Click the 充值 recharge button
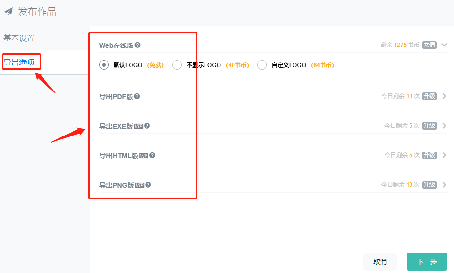This screenshot has width=454, height=273. 429,45
